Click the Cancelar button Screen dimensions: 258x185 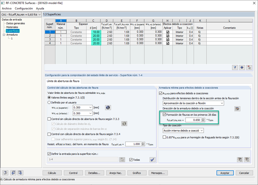tap(244, 173)
